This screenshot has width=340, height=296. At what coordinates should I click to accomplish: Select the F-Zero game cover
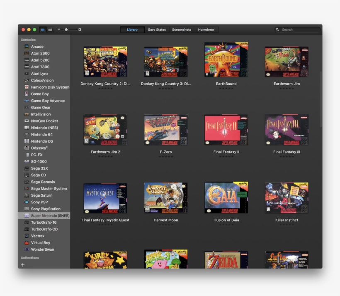[x=165, y=130]
